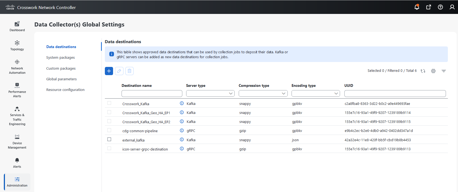The height and width of the screenshot is (192, 458).
Task: Select the Crosswork_Kafka_Geo_HA_EP2 row checkbox
Action: [109, 121]
